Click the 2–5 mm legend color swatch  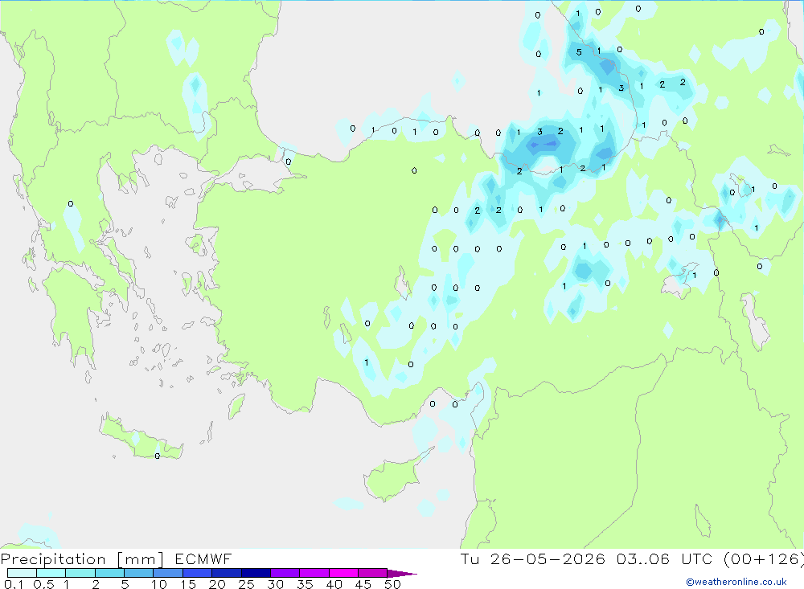[x=109, y=573]
